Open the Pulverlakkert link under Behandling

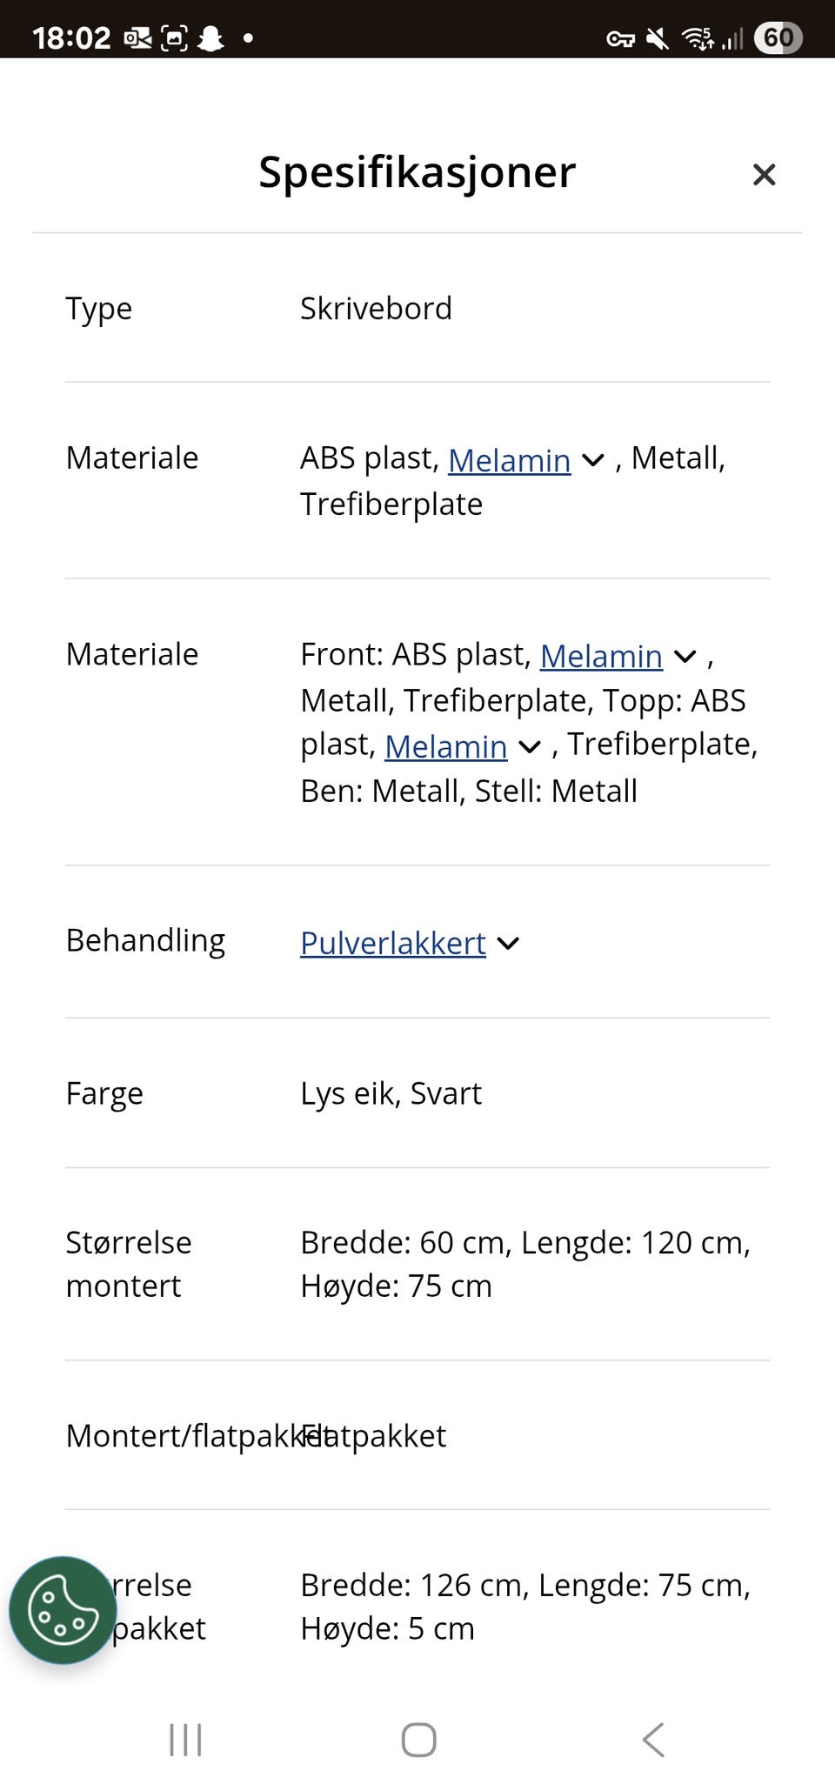391,943
